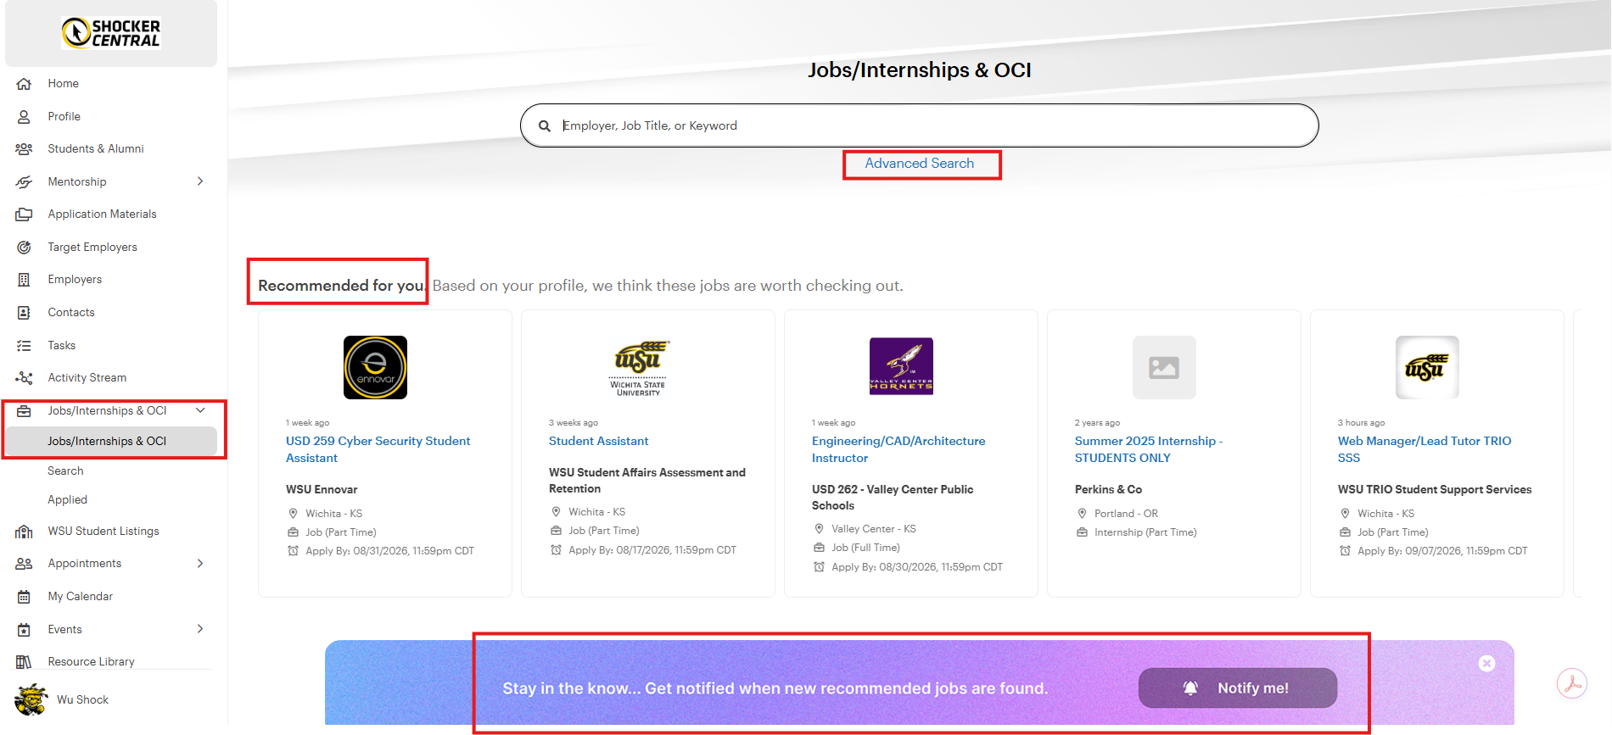Screen dimensions: 1612x735
Task: Click the Shocker Central logo
Action: click(x=111, y=33)
